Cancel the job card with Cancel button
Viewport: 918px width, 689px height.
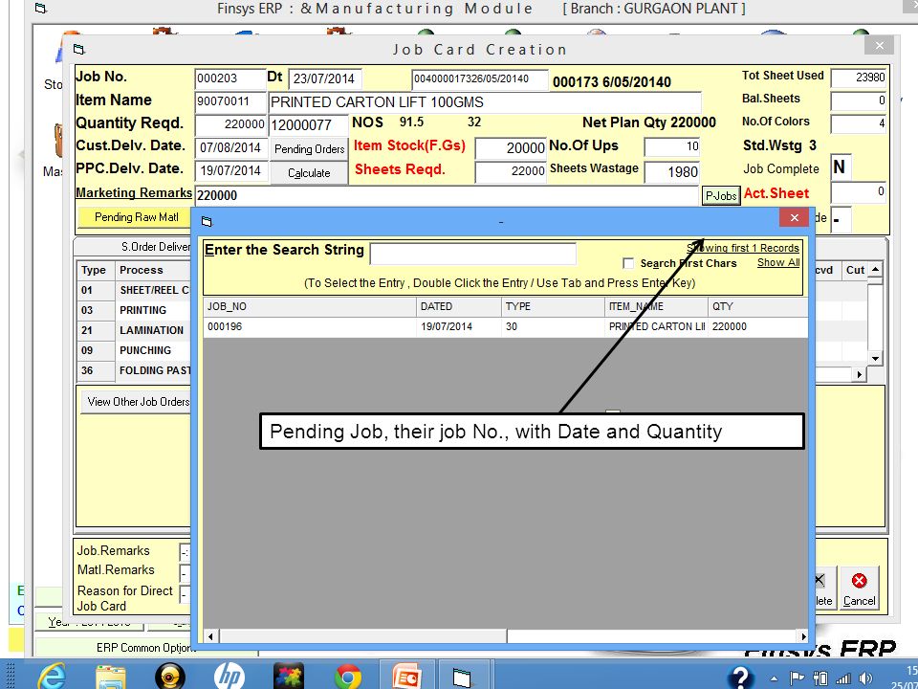pyautogui.click(x=859, y=589)
